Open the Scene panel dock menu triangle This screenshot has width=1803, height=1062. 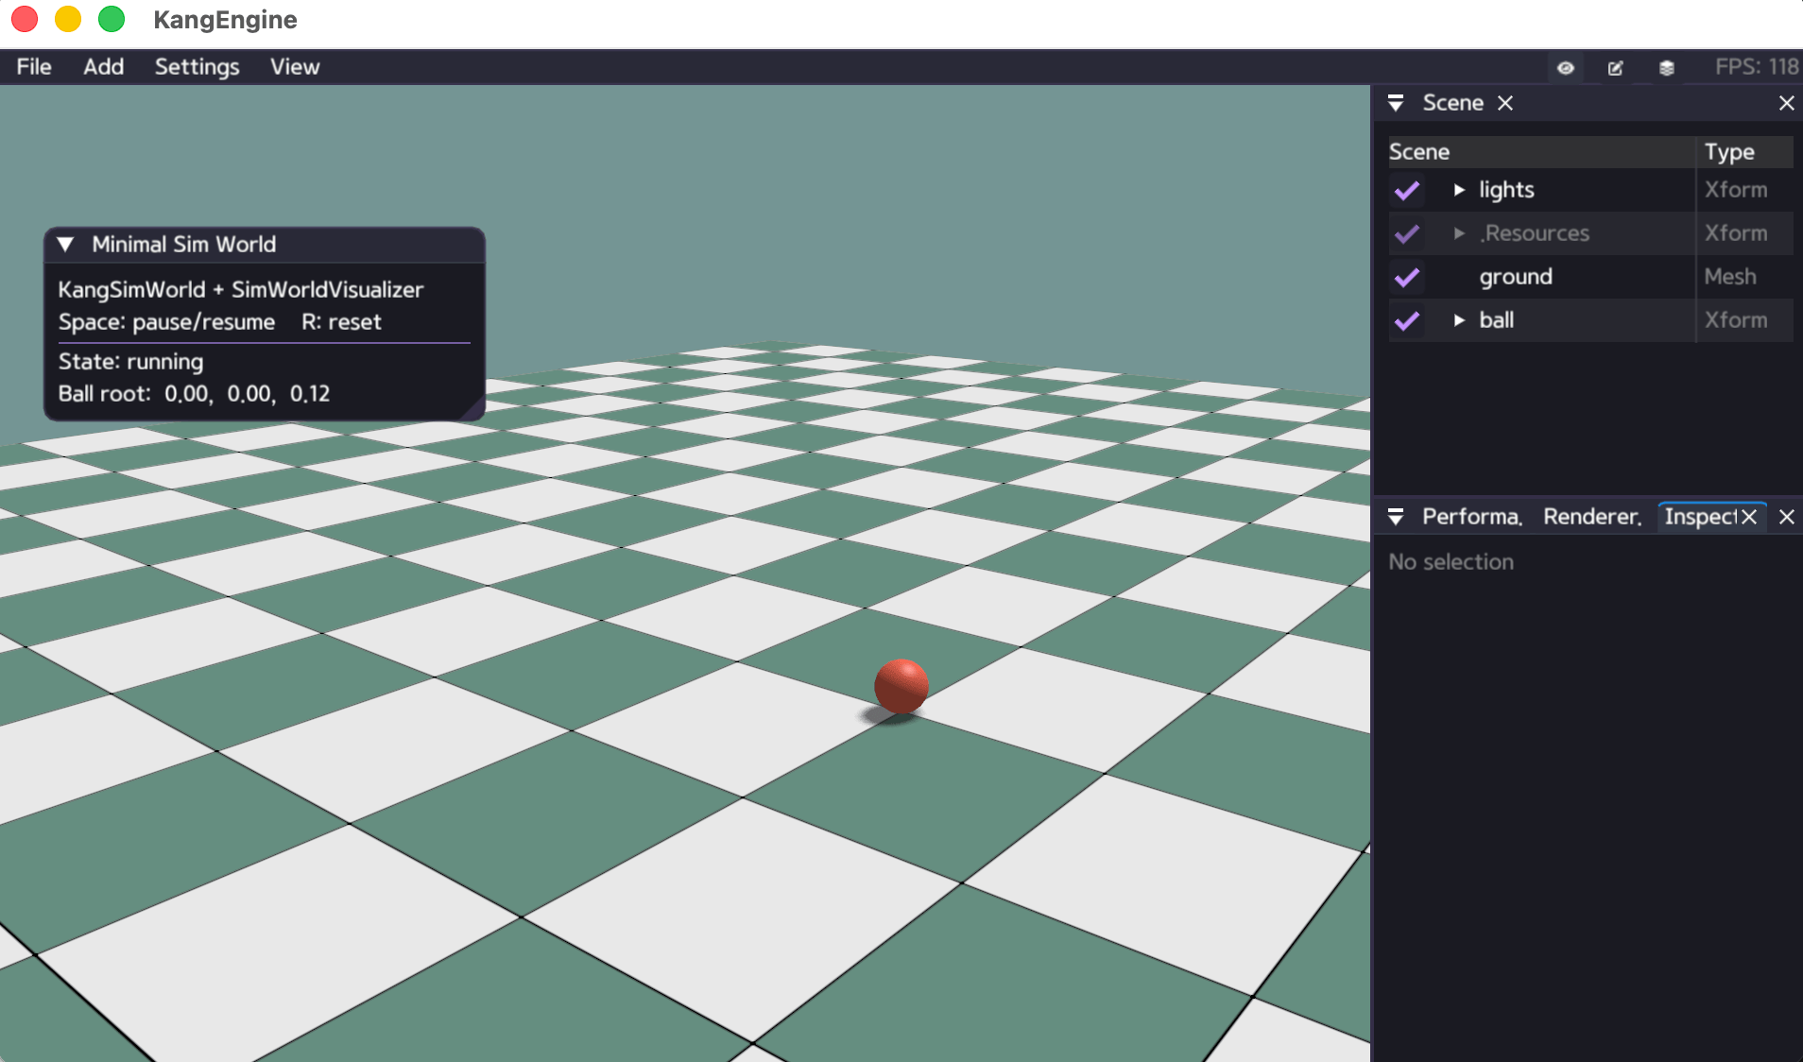pyautogui.click(x=1396, y=103)
